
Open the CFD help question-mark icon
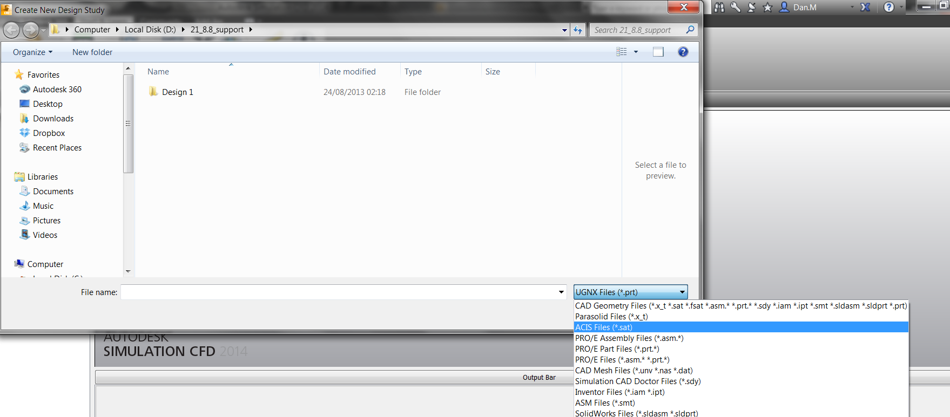coord(889,7)
